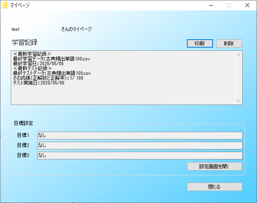Click the ＜最新テスト記録＞ header line

(32, 68)
